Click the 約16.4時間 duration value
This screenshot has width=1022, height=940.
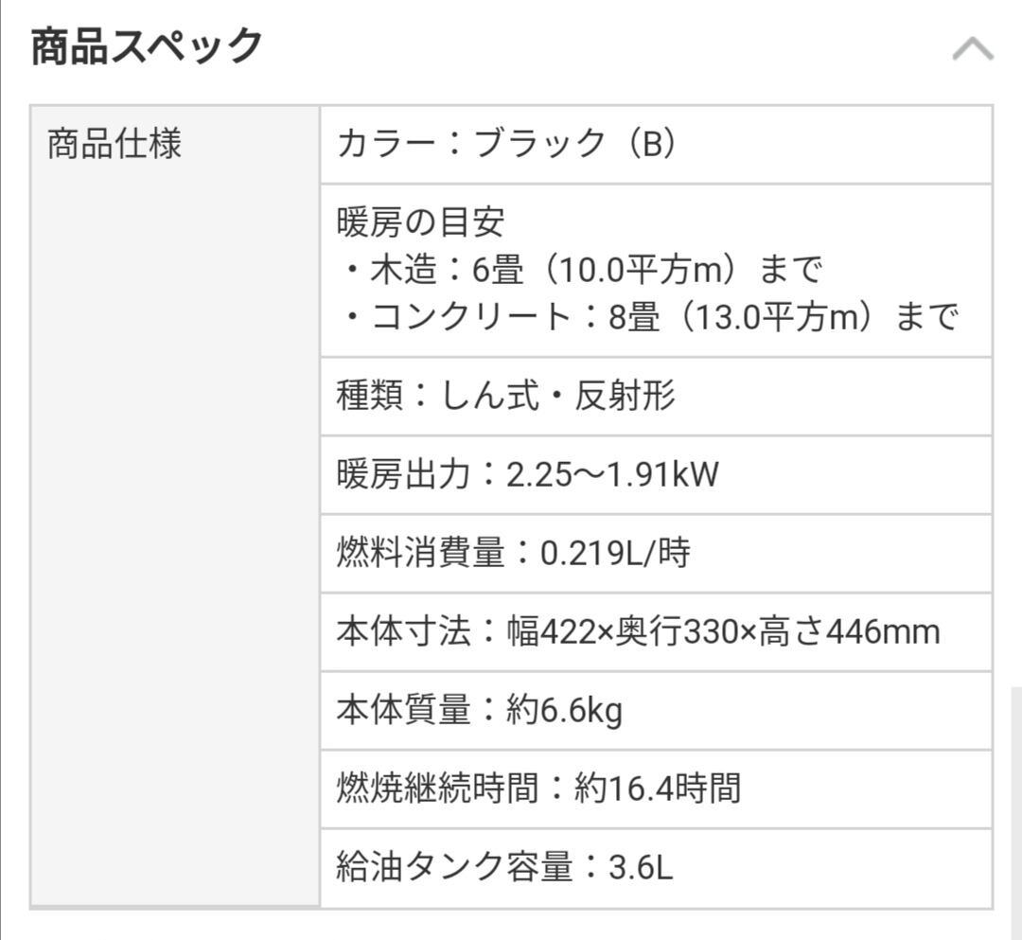657,789
